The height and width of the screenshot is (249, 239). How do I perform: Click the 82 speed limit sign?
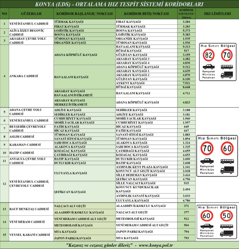208,55
